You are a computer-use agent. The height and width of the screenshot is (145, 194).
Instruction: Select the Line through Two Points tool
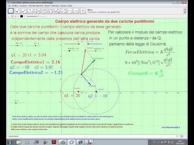(x=24, y=11)
